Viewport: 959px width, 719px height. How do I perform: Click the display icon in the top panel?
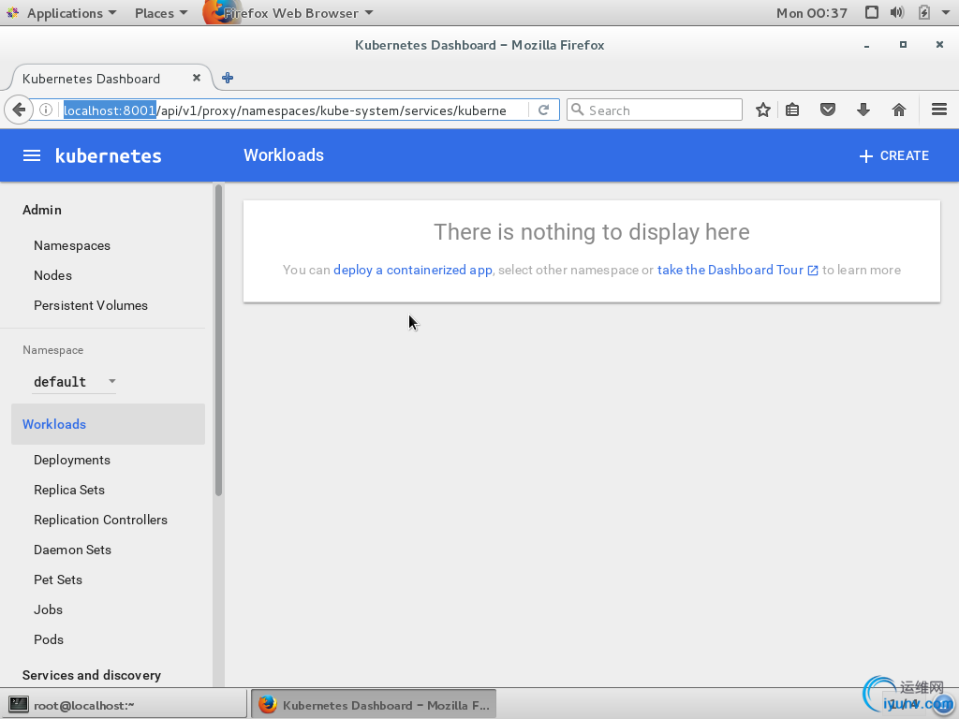[x=872, y=13]
